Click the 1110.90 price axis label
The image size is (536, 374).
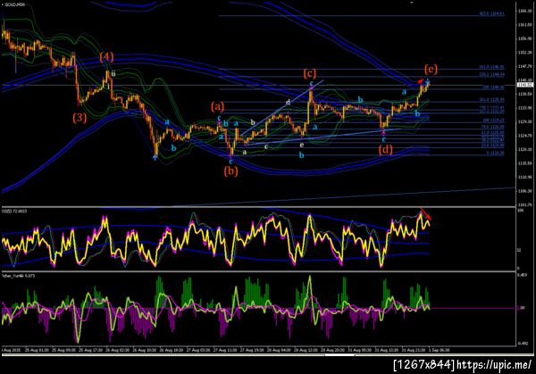pos(524,178)
